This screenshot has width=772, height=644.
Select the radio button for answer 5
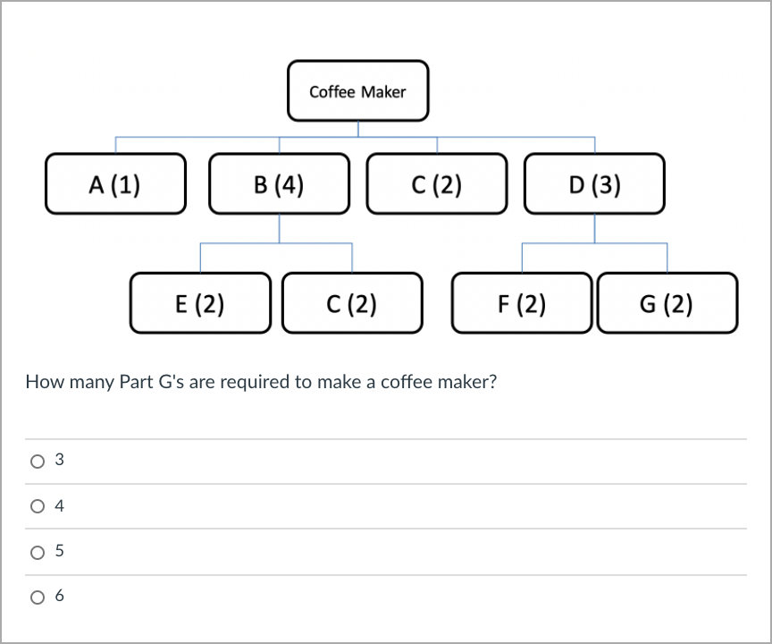[x=38, y=551]
